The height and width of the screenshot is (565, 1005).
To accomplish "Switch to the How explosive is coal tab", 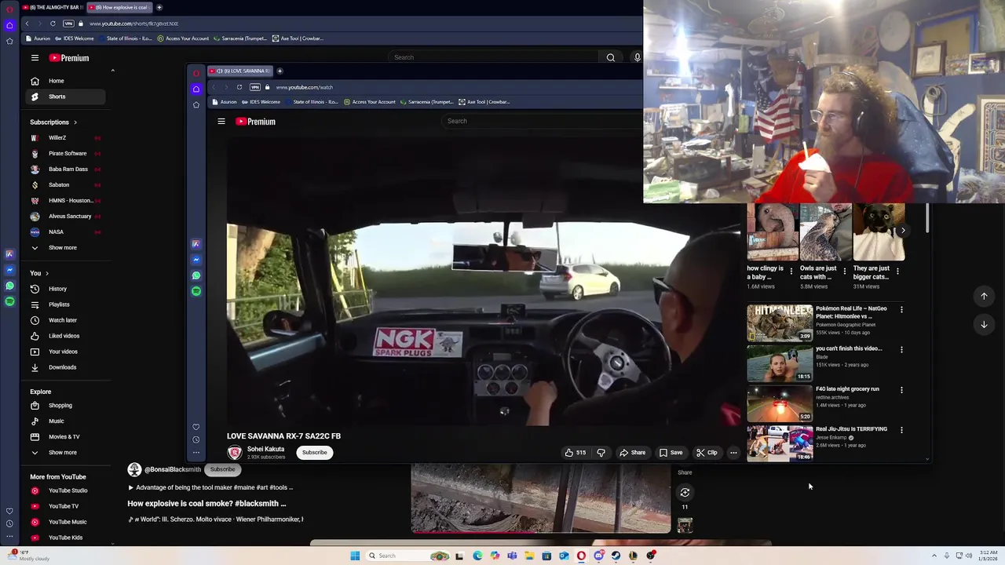I will (x=119, y=7).
